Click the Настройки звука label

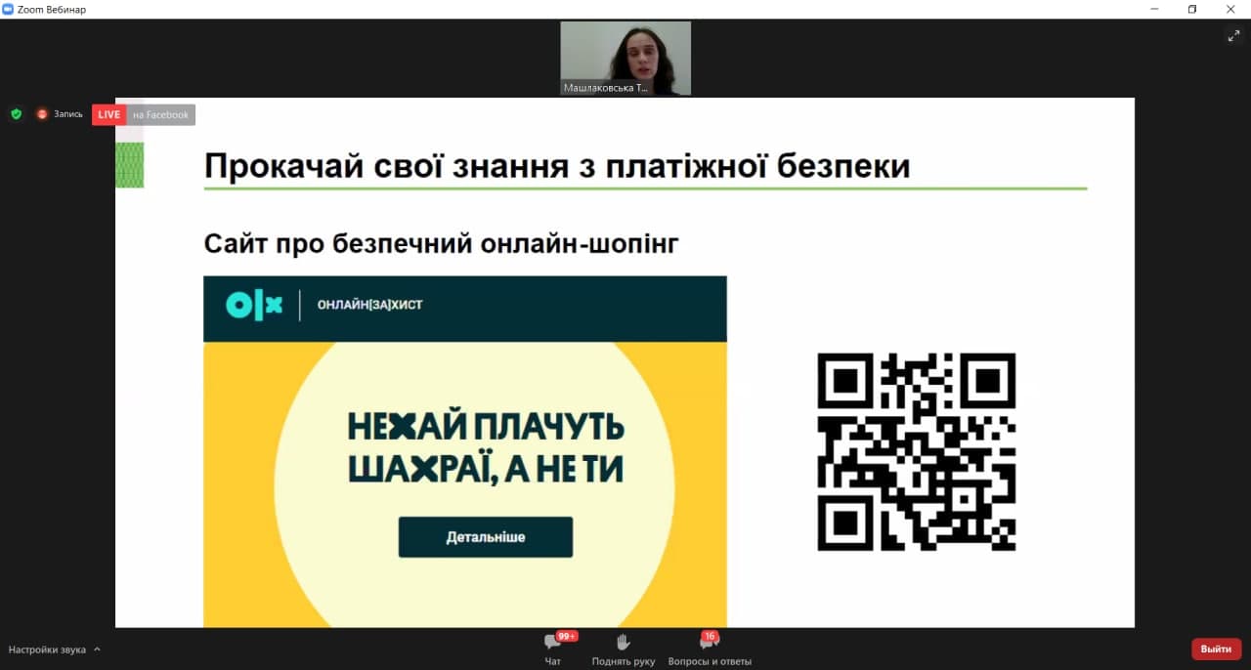pyautogui.click(x=47, y=649)
